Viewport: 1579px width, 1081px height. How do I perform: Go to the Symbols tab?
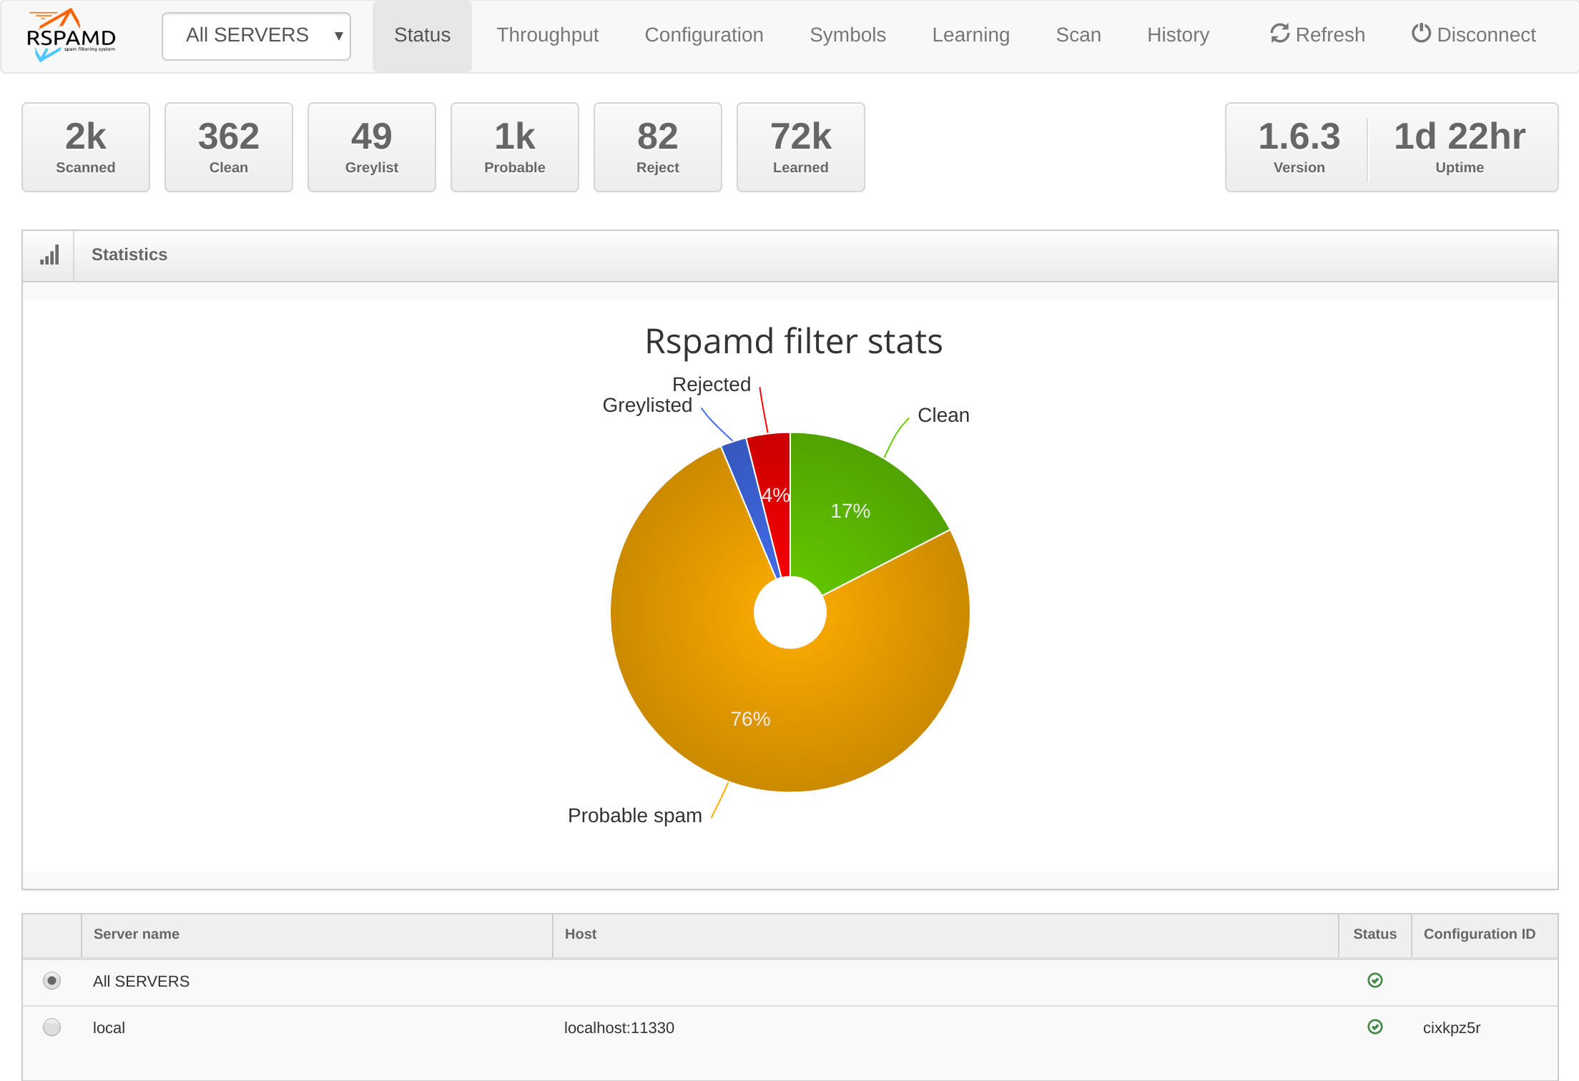[x=847, y=35]
